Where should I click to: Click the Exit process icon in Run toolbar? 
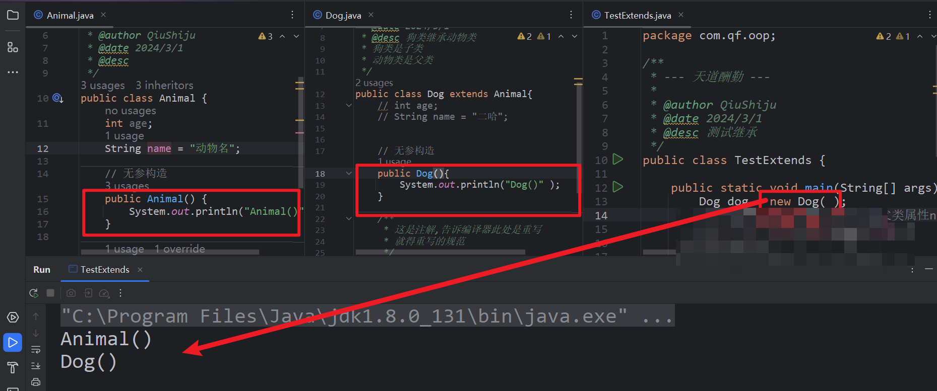(88, 293)
